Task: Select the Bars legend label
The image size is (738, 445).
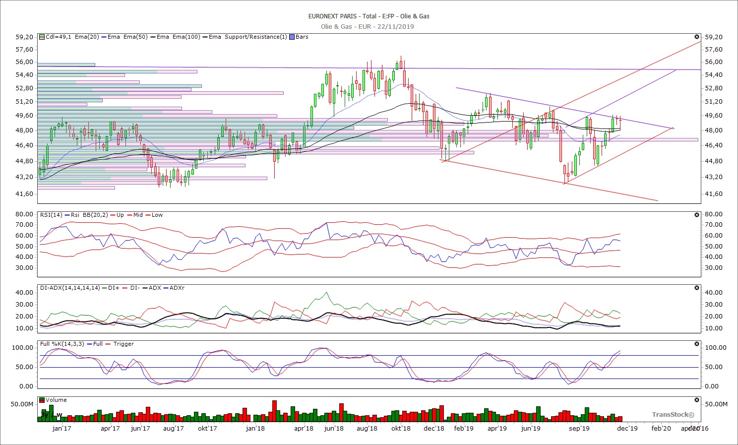Action: point(302,37)
